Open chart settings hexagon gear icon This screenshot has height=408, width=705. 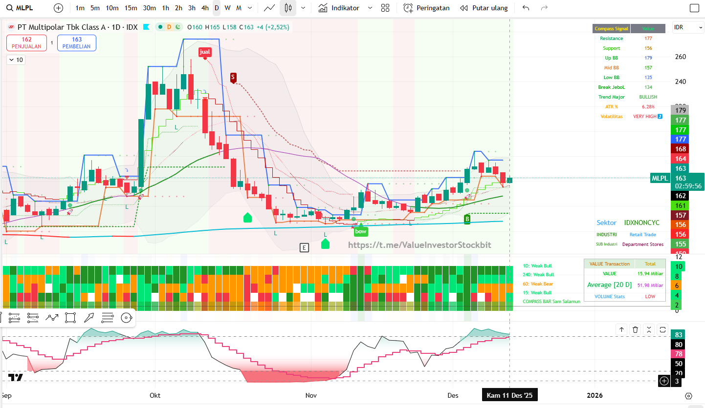[689, 395]
